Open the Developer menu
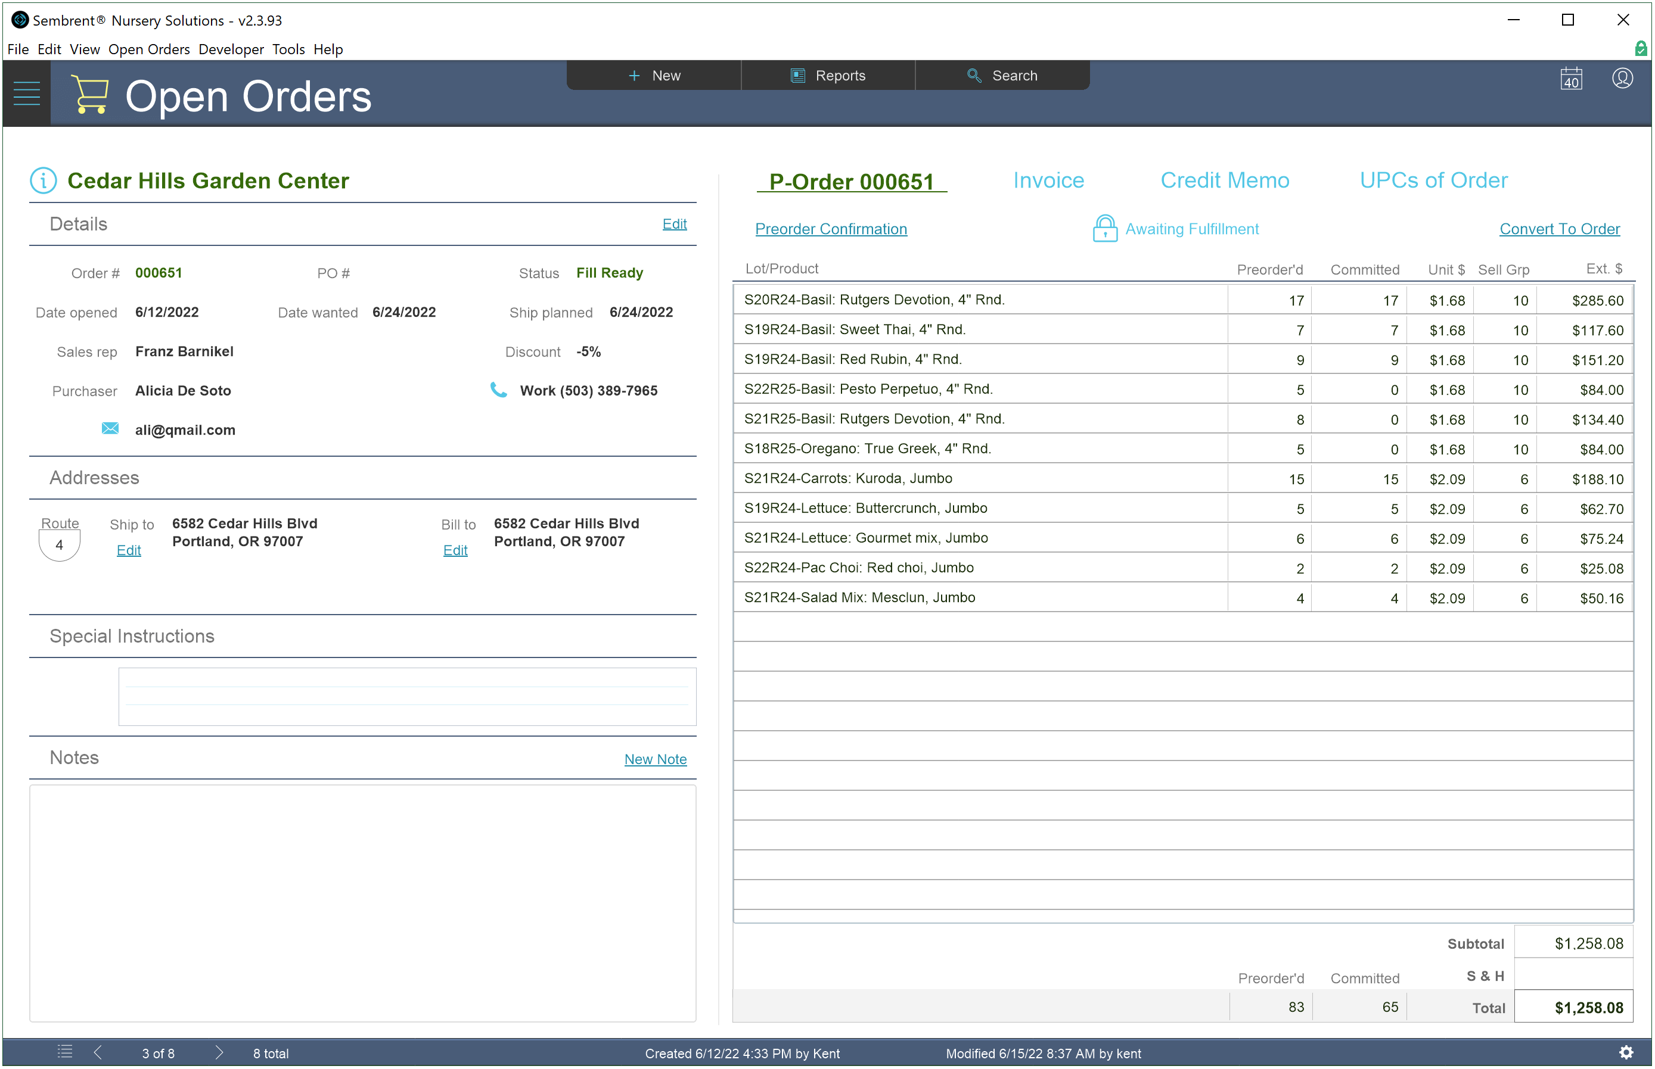1655x1069 pixels. [x=231, y=49]
